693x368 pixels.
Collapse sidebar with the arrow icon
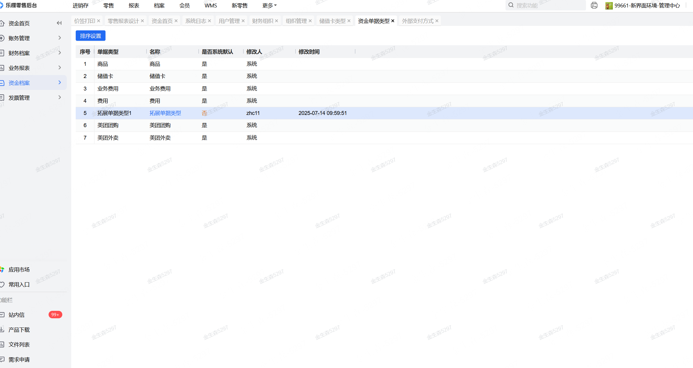coord(59,23)
